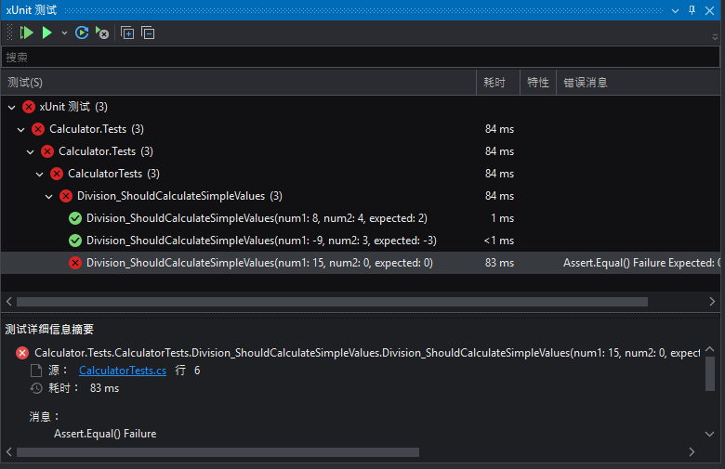Click failed icon of xUnit 测试 root
725x469 pixels.
tap(29, 107)
